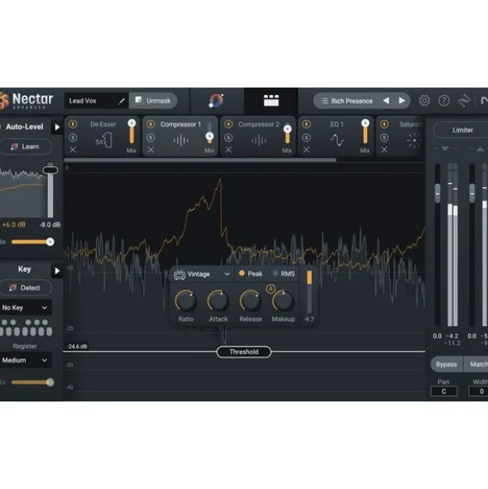Click the De-Esser ess bracket icon
This screenshot has height=489, width=488.
(x=103, y=141)
